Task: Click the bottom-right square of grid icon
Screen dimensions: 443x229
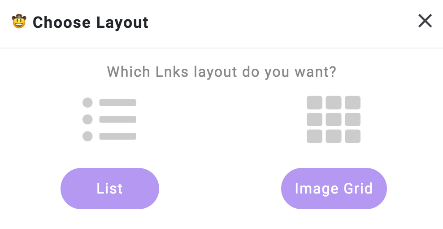Action: pyautogui.click(x=352, y=136)
